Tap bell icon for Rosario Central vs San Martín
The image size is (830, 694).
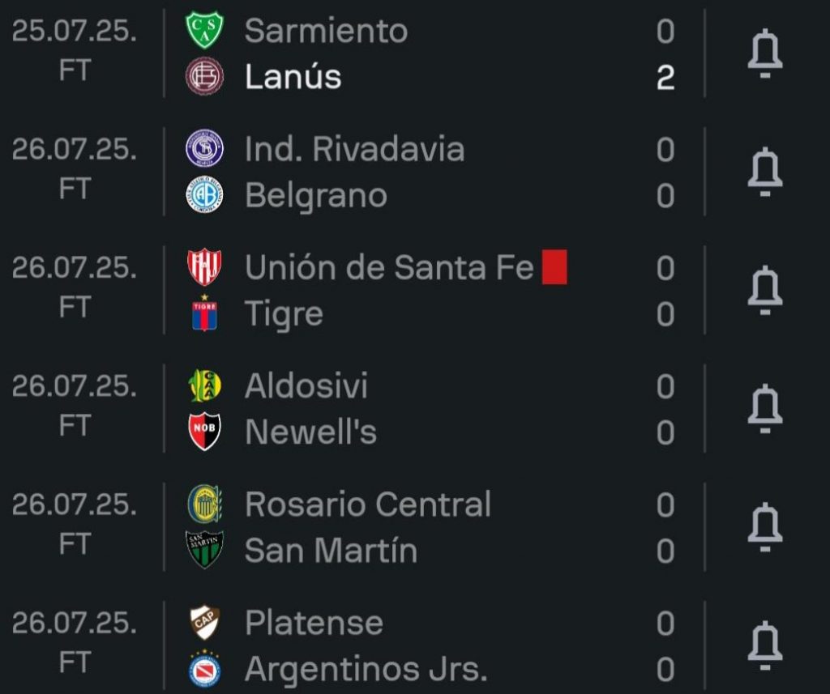coord(765,528)
